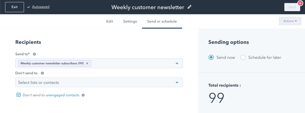Select the Send or schedule tab
305x113 pixels.
(x=162, y=22)
